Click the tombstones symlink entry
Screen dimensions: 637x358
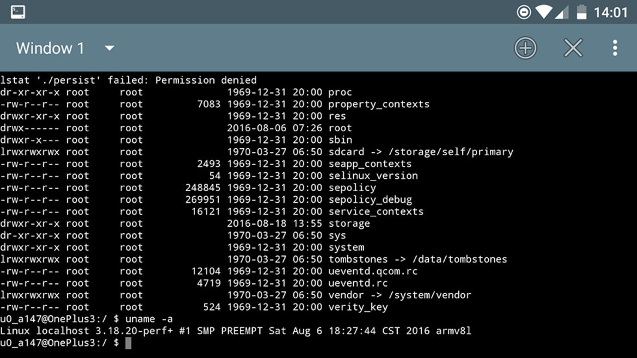pos(253,259)
